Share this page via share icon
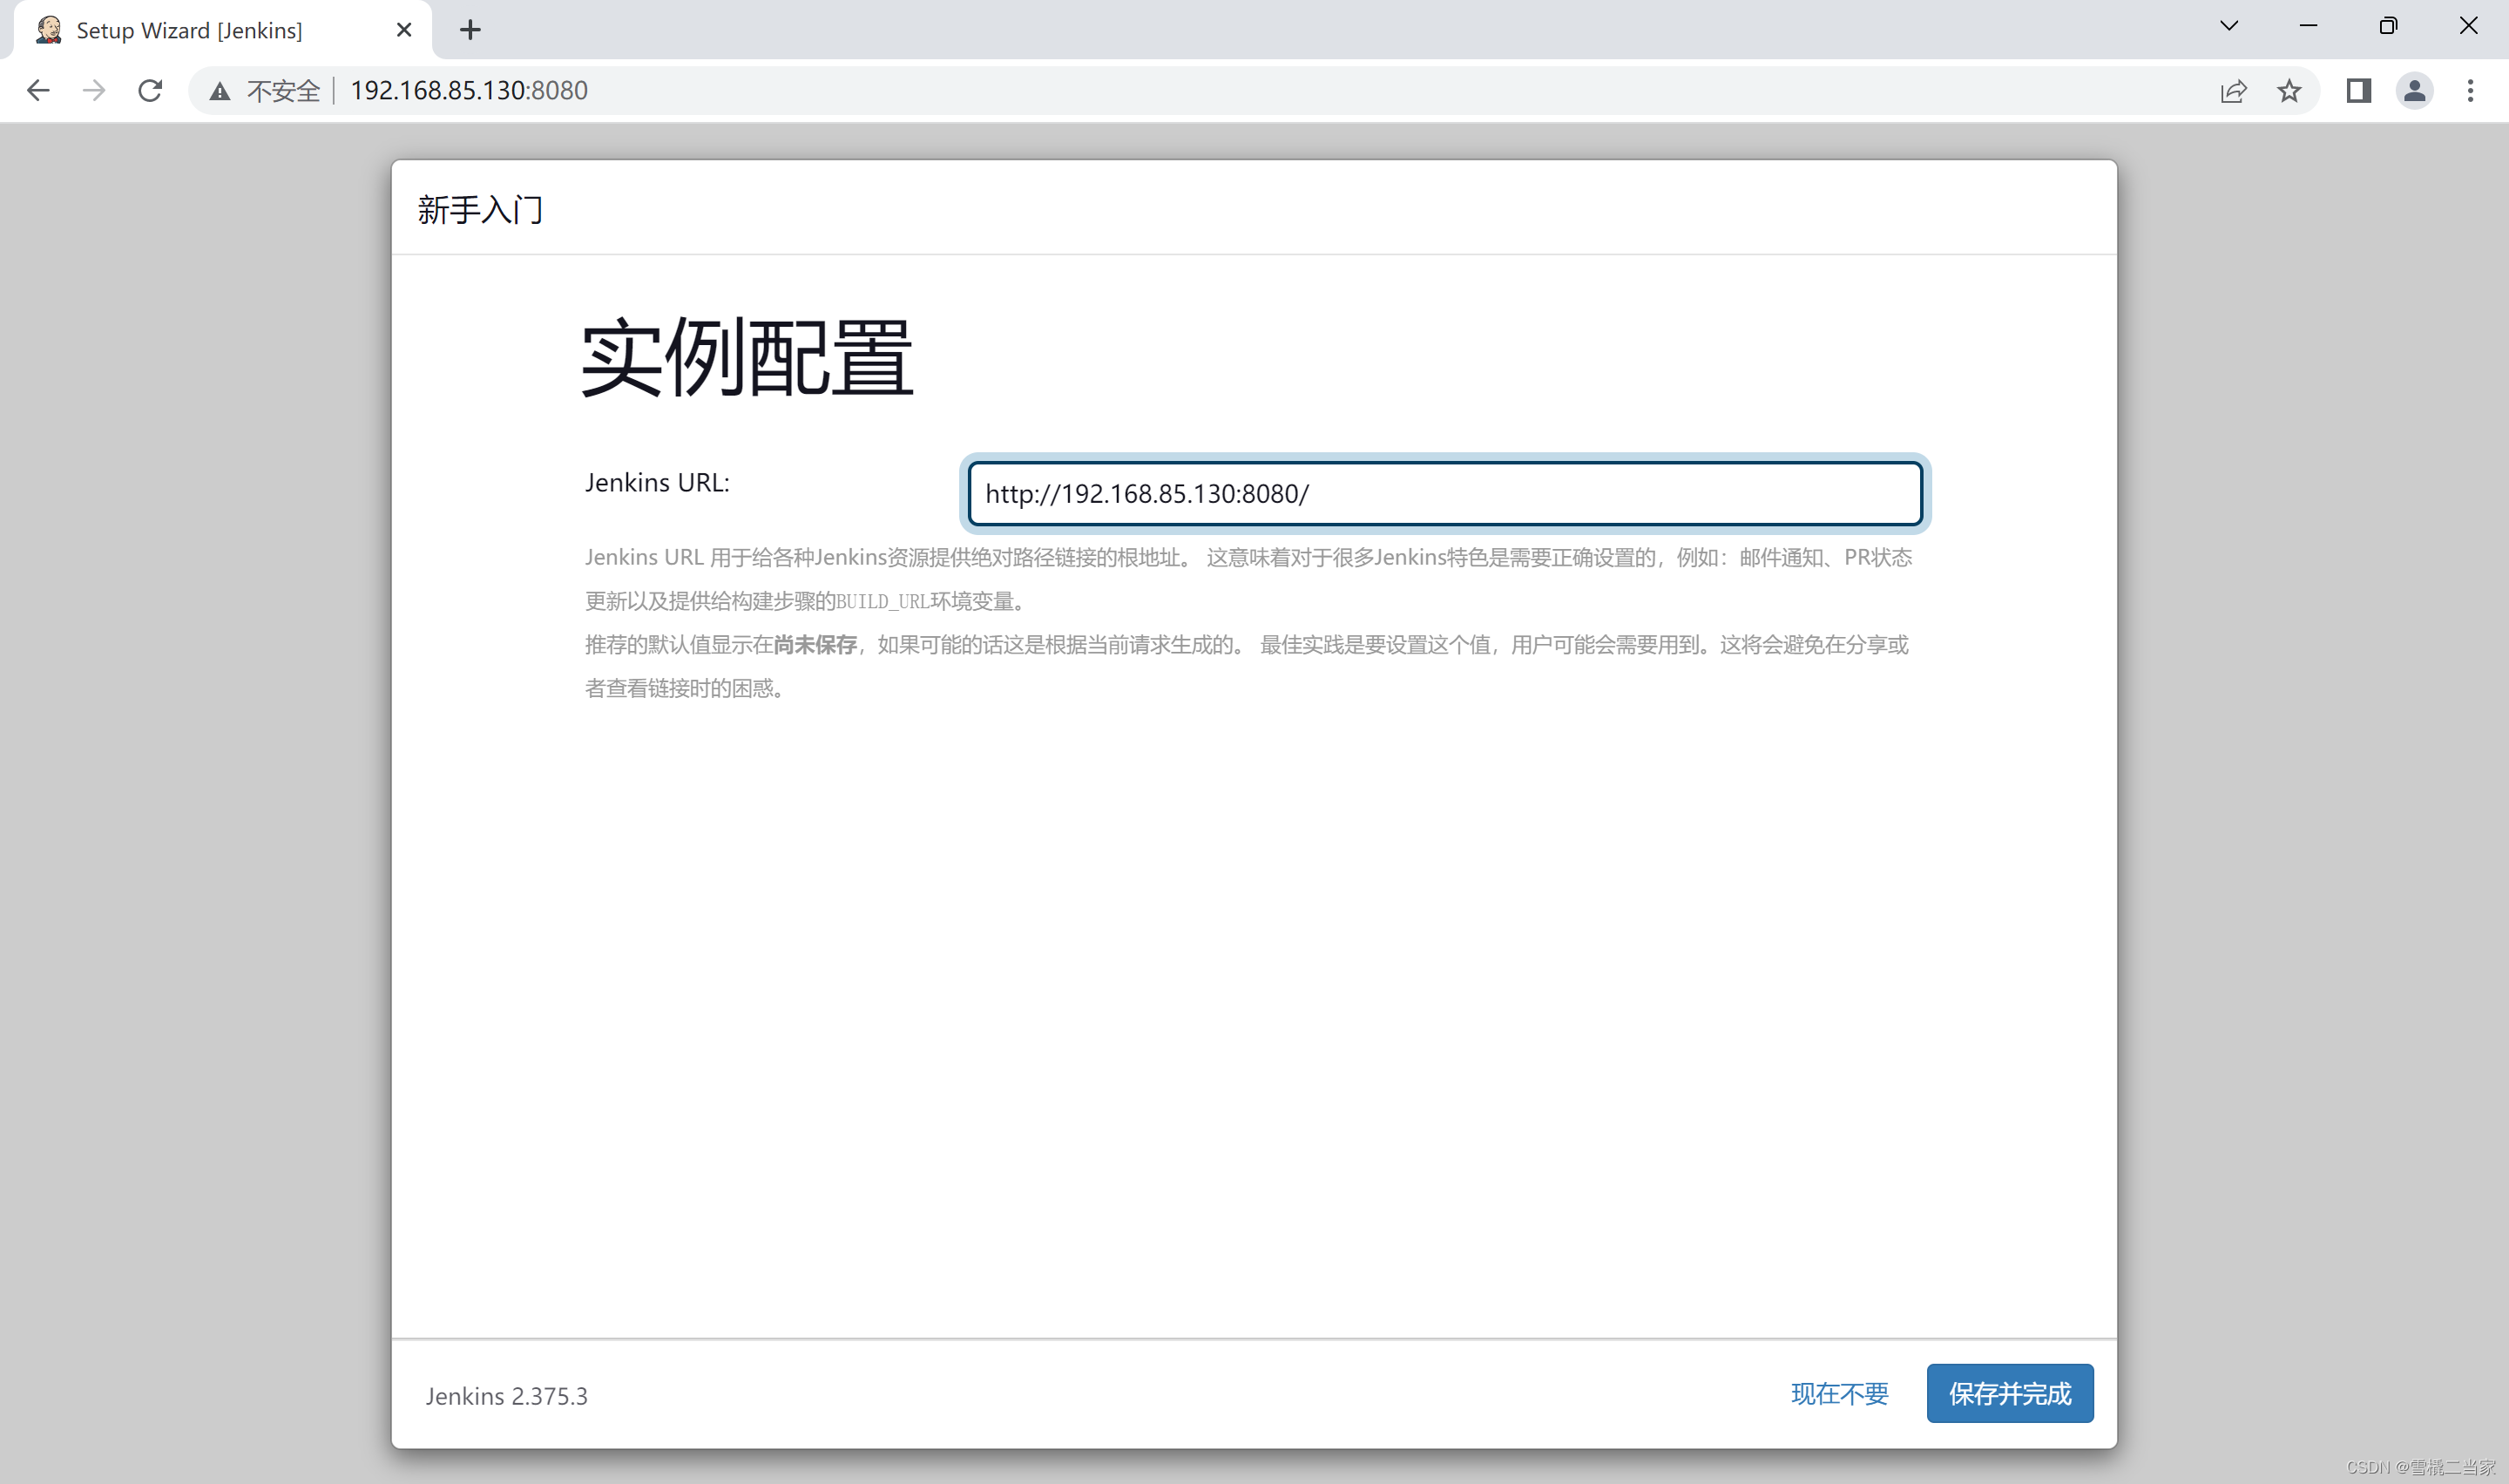Screen dimensions: 2509x1484 click(2233, 91)
